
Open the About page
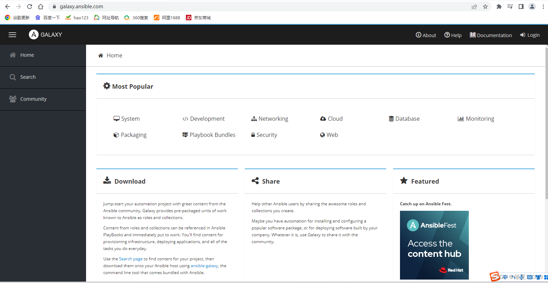click(x=426, y=35)
